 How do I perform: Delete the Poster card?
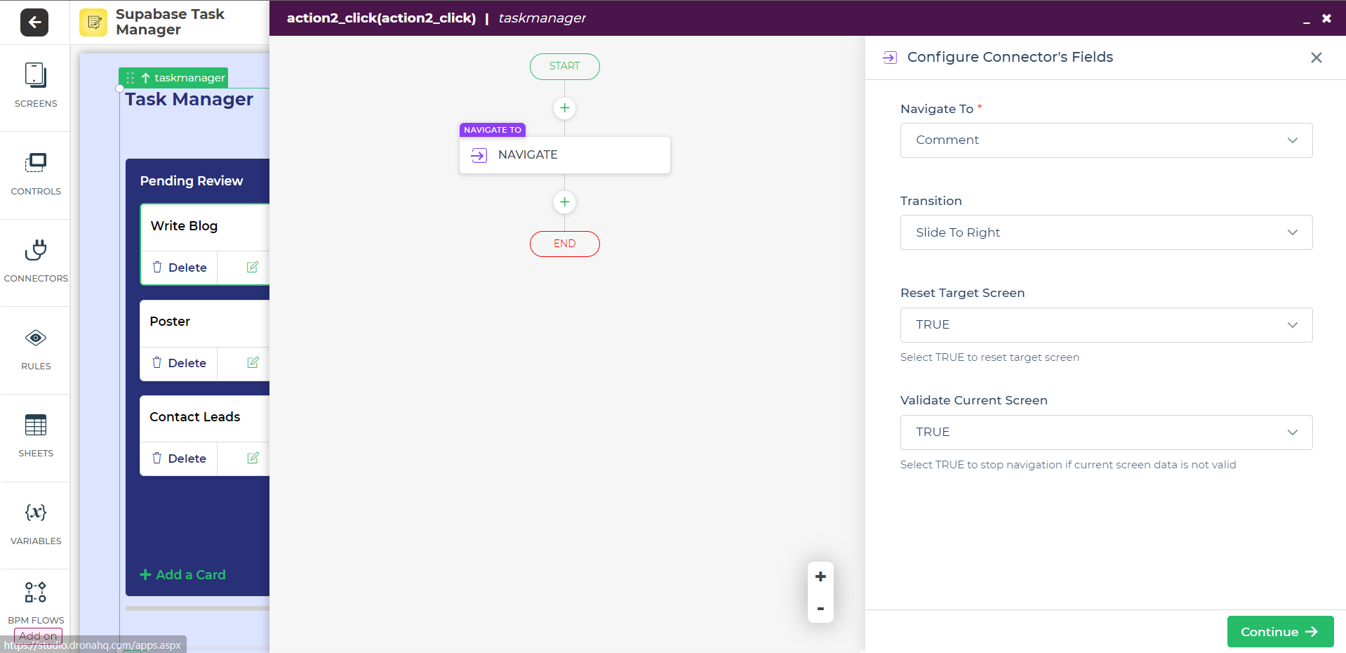[x=180, y=363]
